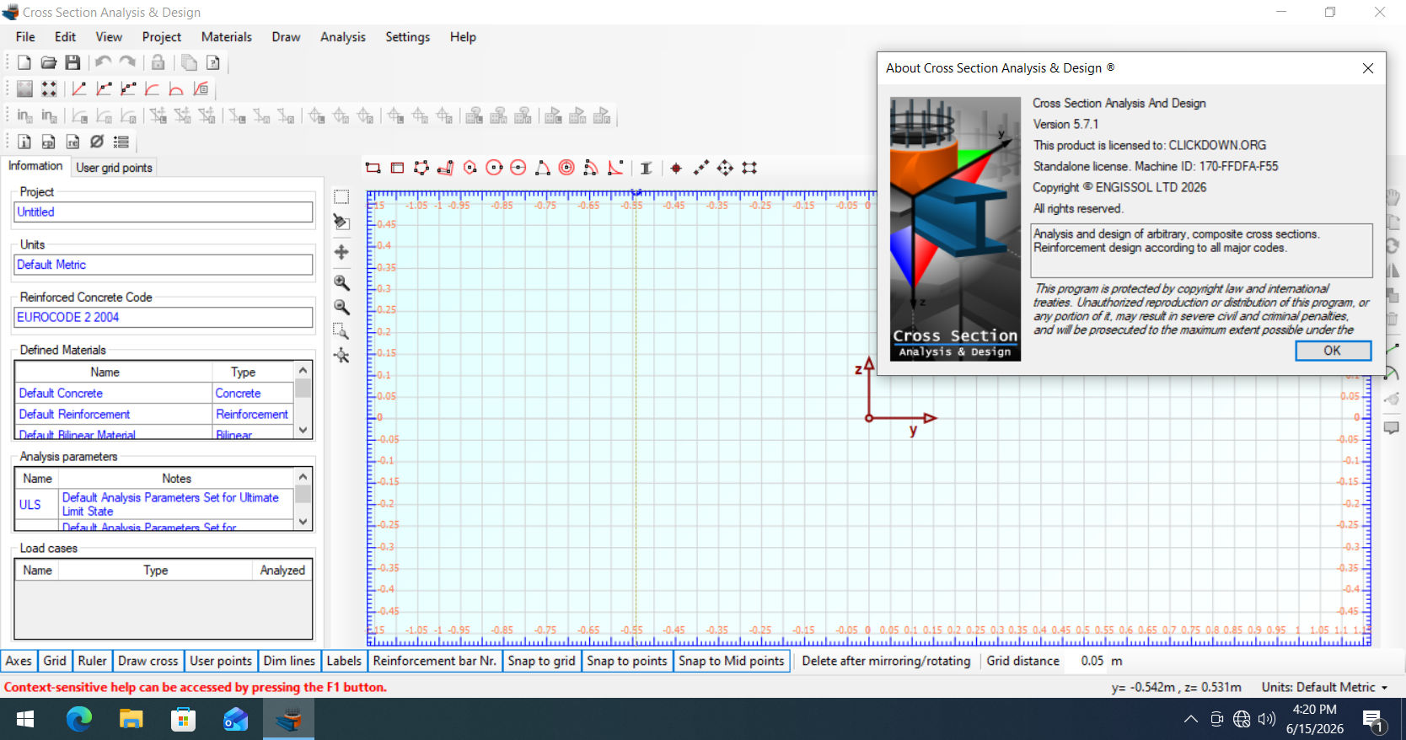Image resolution: width=1406 pixels, height=740 pixels.
Task: Toggle User points display
Action: (x=221, y=661)
